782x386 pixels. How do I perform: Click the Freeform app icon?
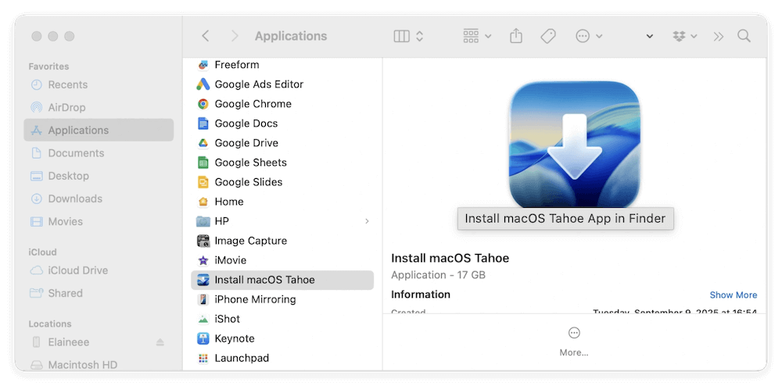[203, 65]
